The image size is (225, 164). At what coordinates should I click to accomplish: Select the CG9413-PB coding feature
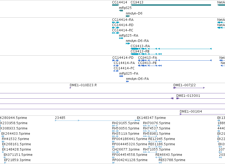[150, 66]
